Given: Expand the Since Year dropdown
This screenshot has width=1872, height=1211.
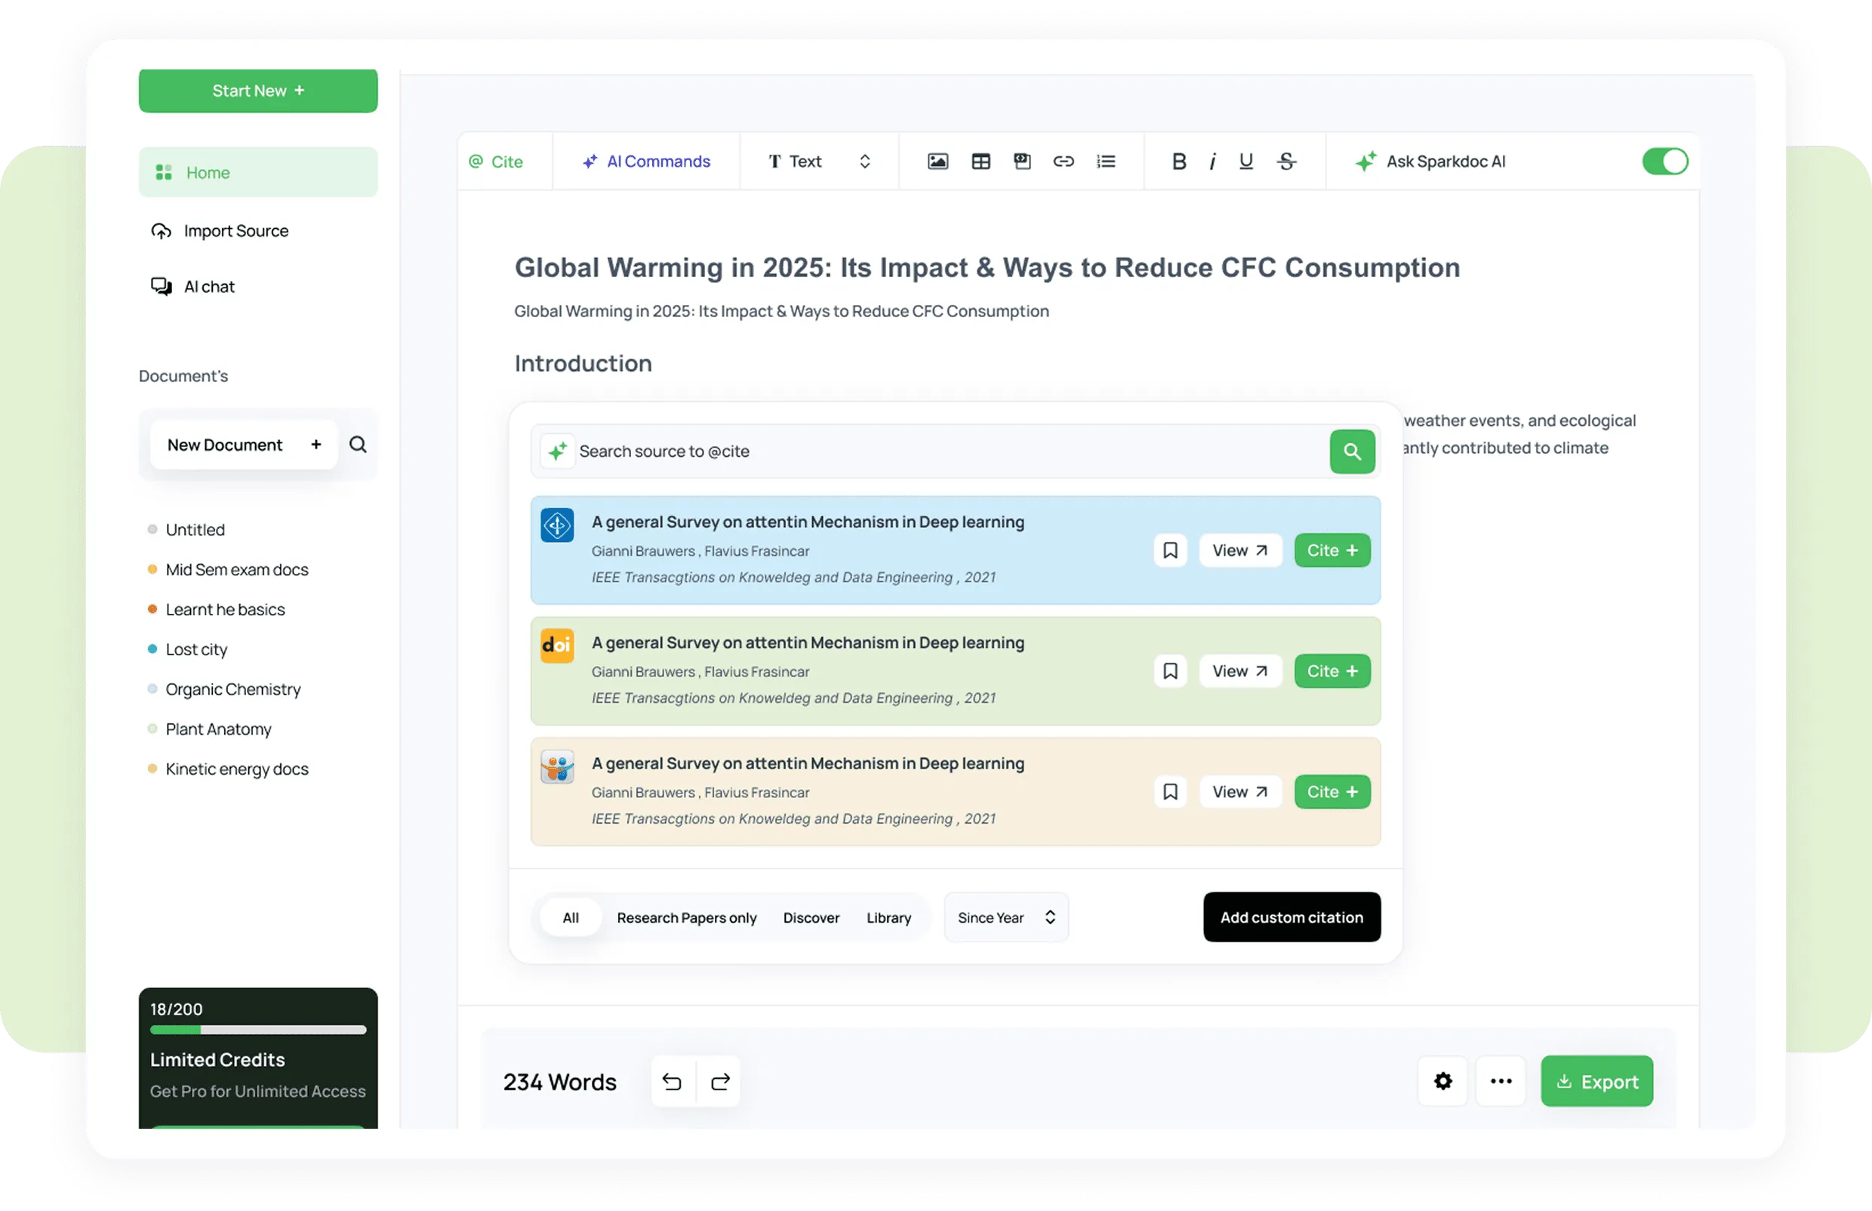Looking at the screenshot, I should point(1005,917).
